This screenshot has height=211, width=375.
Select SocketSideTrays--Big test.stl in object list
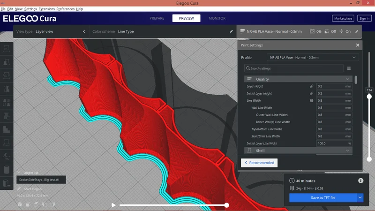(41, 180)
